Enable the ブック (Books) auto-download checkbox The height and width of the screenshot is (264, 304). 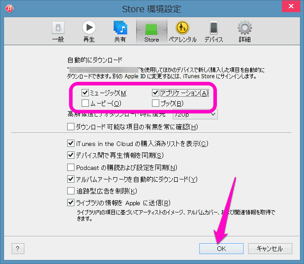156,104
